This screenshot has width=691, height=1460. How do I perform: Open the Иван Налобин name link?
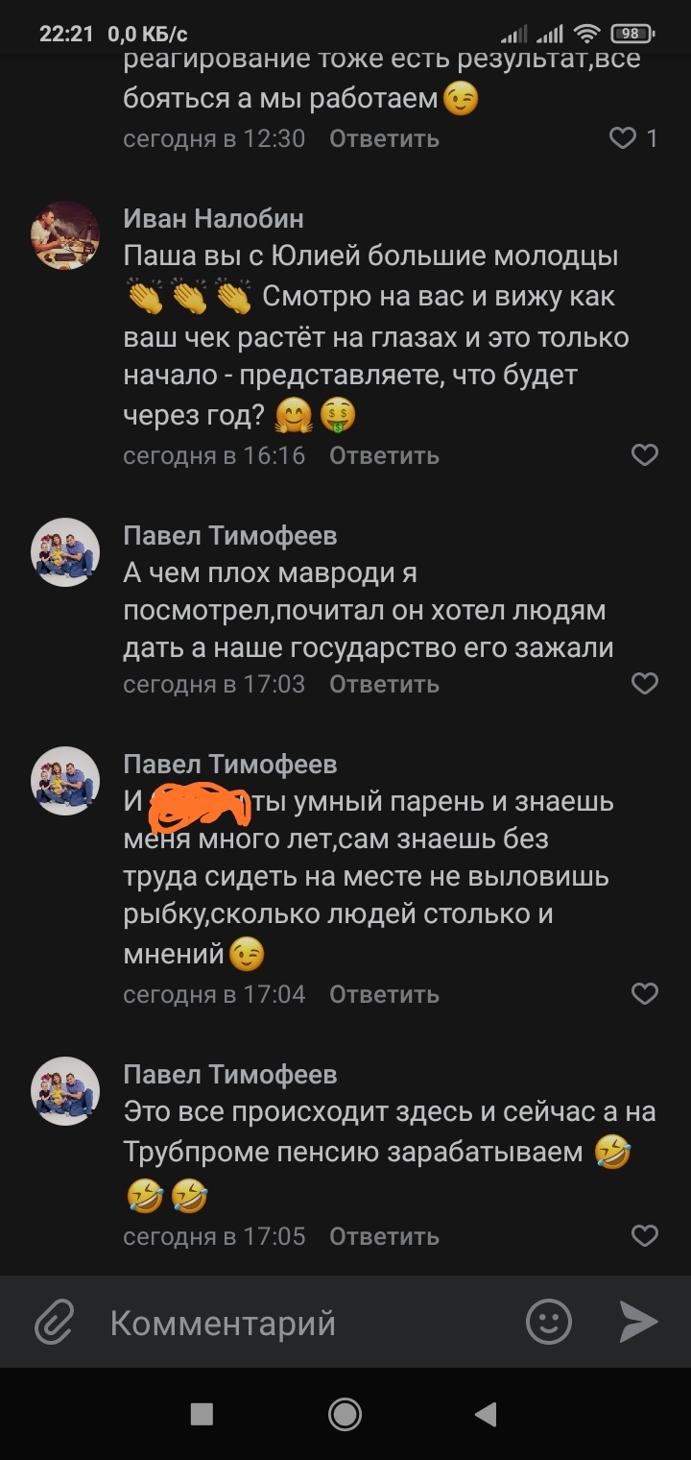213,219
